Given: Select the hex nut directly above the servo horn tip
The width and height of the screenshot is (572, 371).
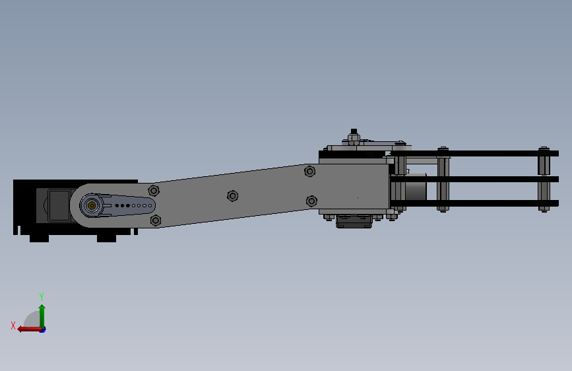Looking at the screenshot, I should pyautogui.click(x=154, y=191).
